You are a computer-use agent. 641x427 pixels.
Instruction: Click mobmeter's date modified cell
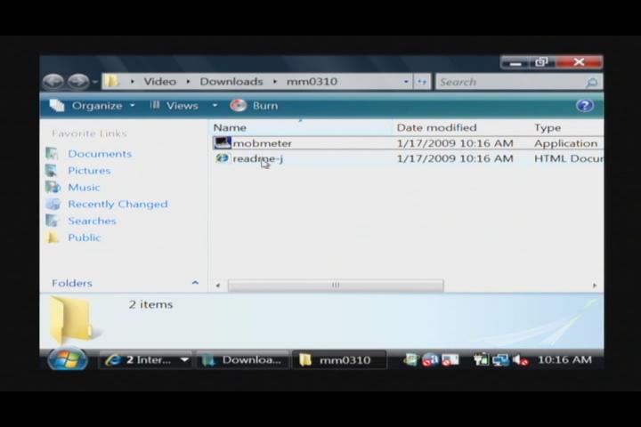(x=455, y=143)
